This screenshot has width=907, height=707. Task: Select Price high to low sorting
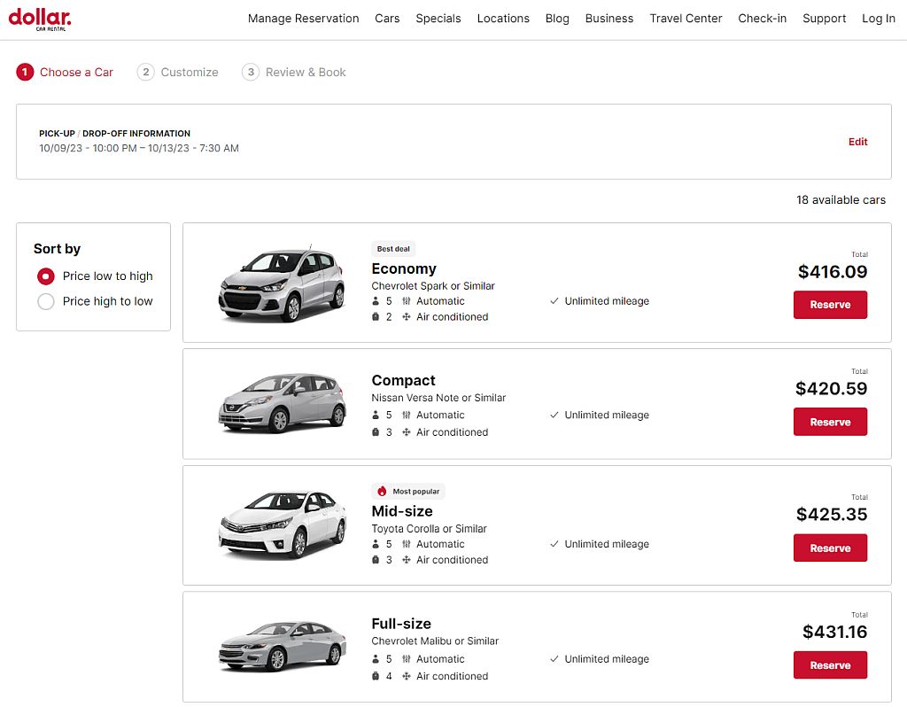[45, 301]
